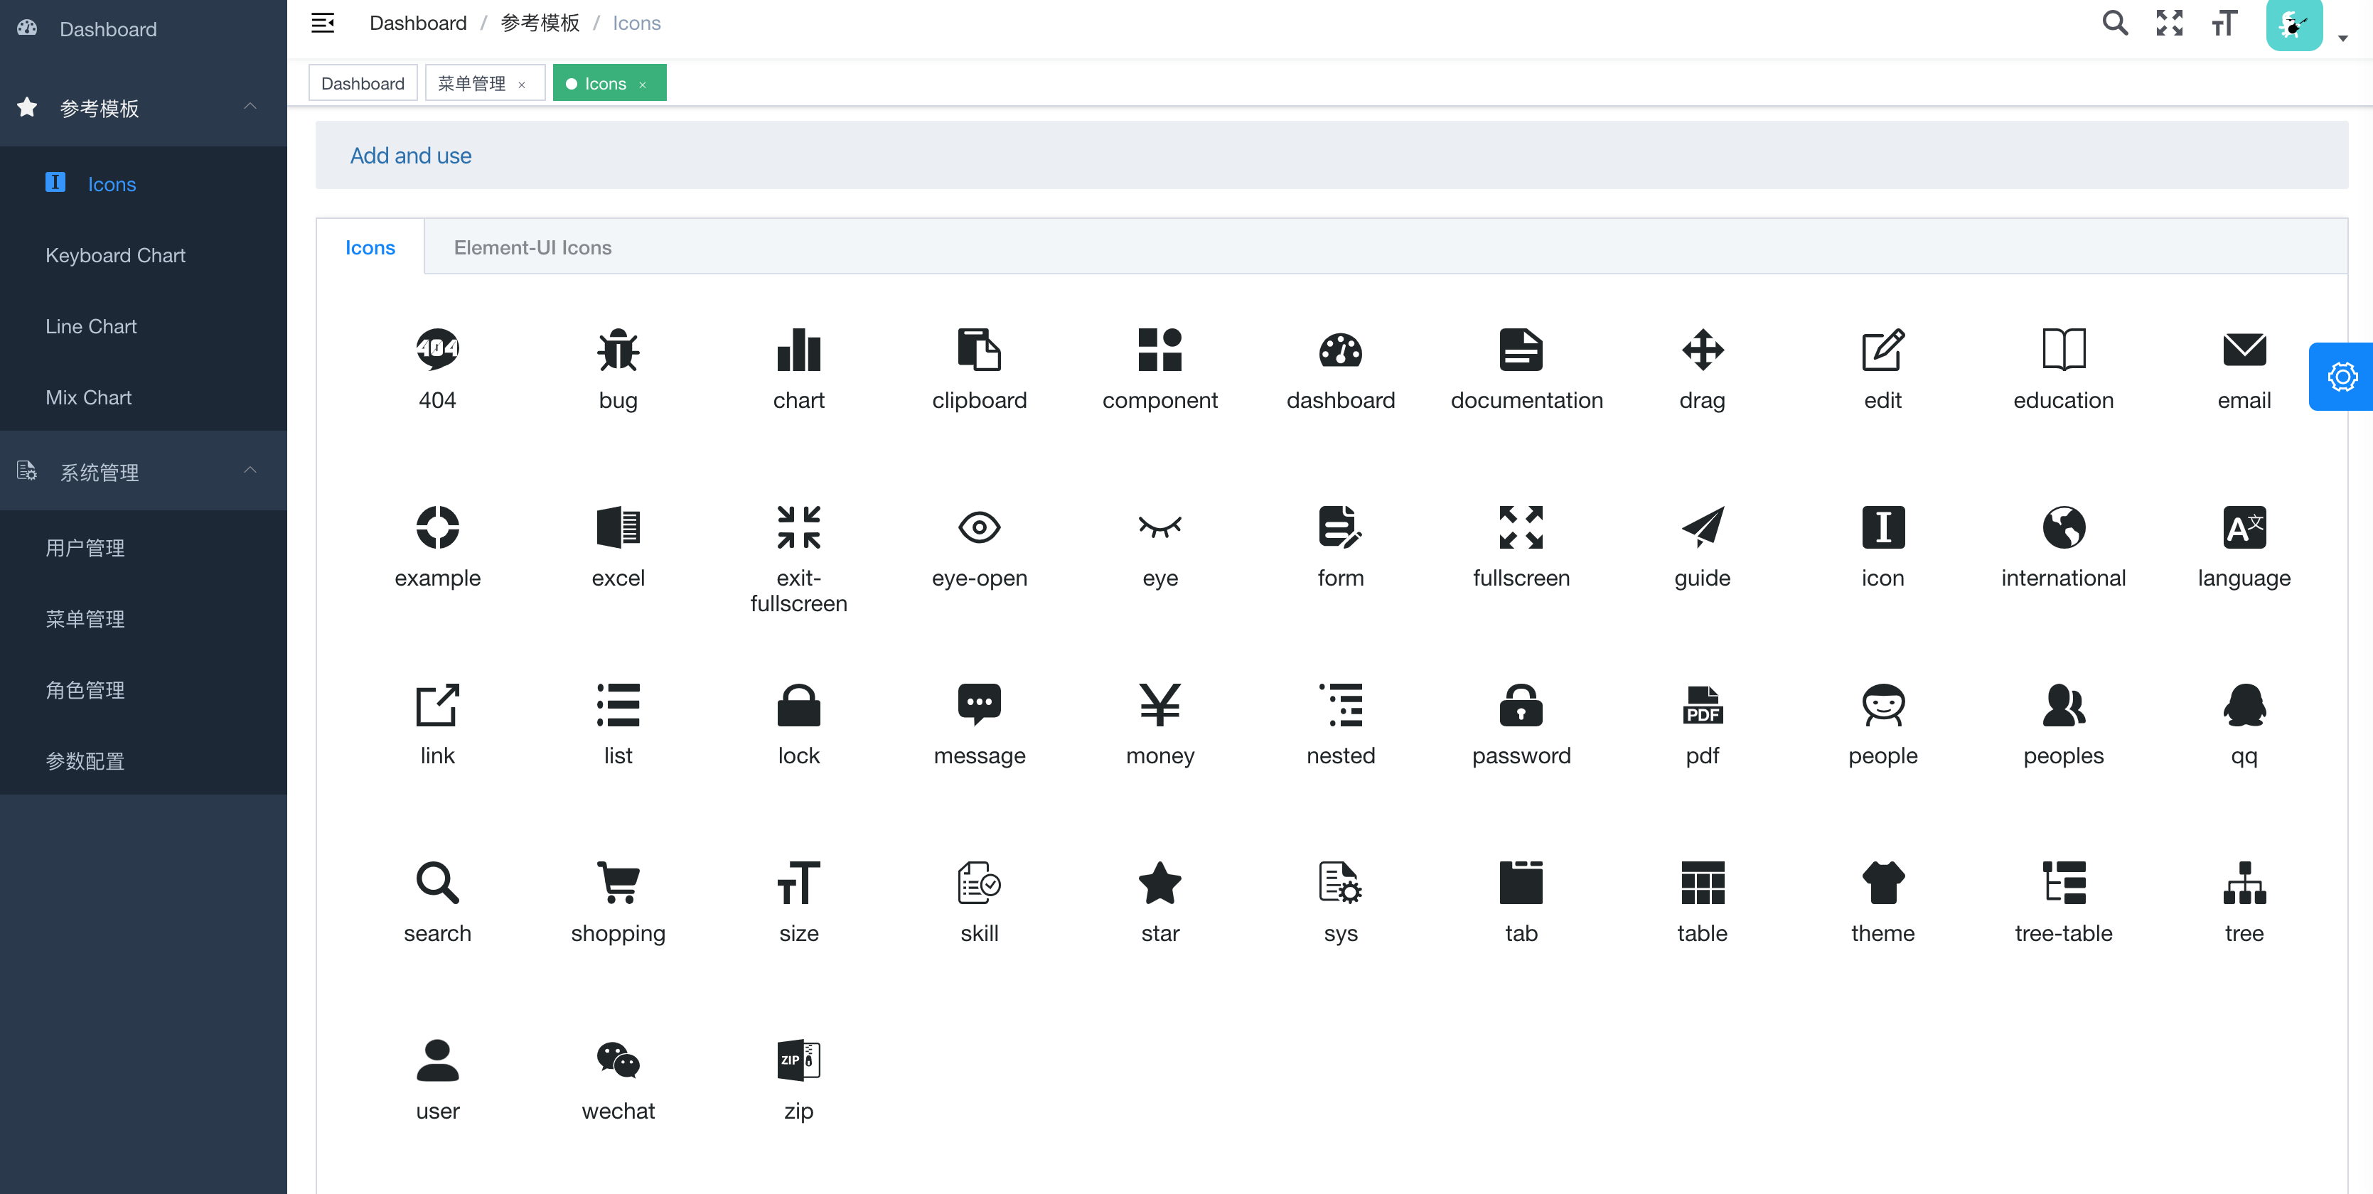Screen dimensions: 2373x1194
Task: Pick the education book icon
Action: coord(2064,350)
